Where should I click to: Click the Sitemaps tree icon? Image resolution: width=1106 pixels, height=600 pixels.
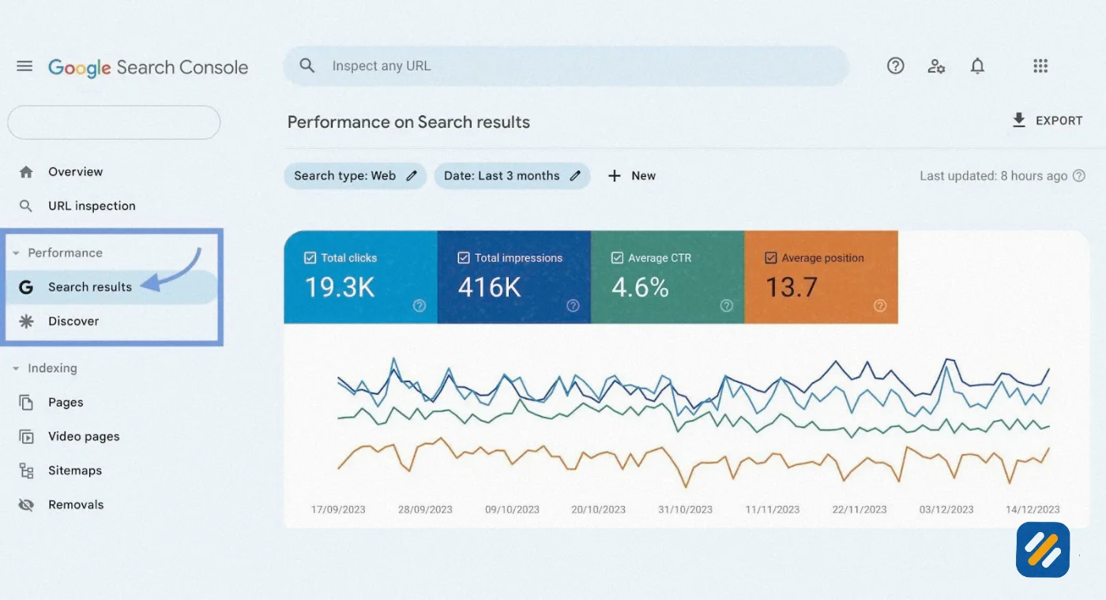click(x=26, y=471)
